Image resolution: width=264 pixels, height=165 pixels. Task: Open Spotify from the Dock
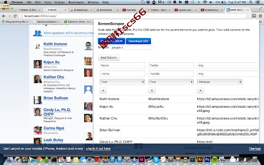tap(214, 159)
